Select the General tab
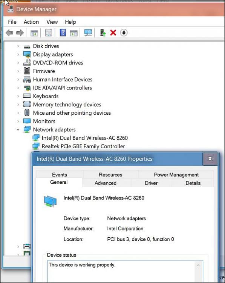 pos(59,182)
